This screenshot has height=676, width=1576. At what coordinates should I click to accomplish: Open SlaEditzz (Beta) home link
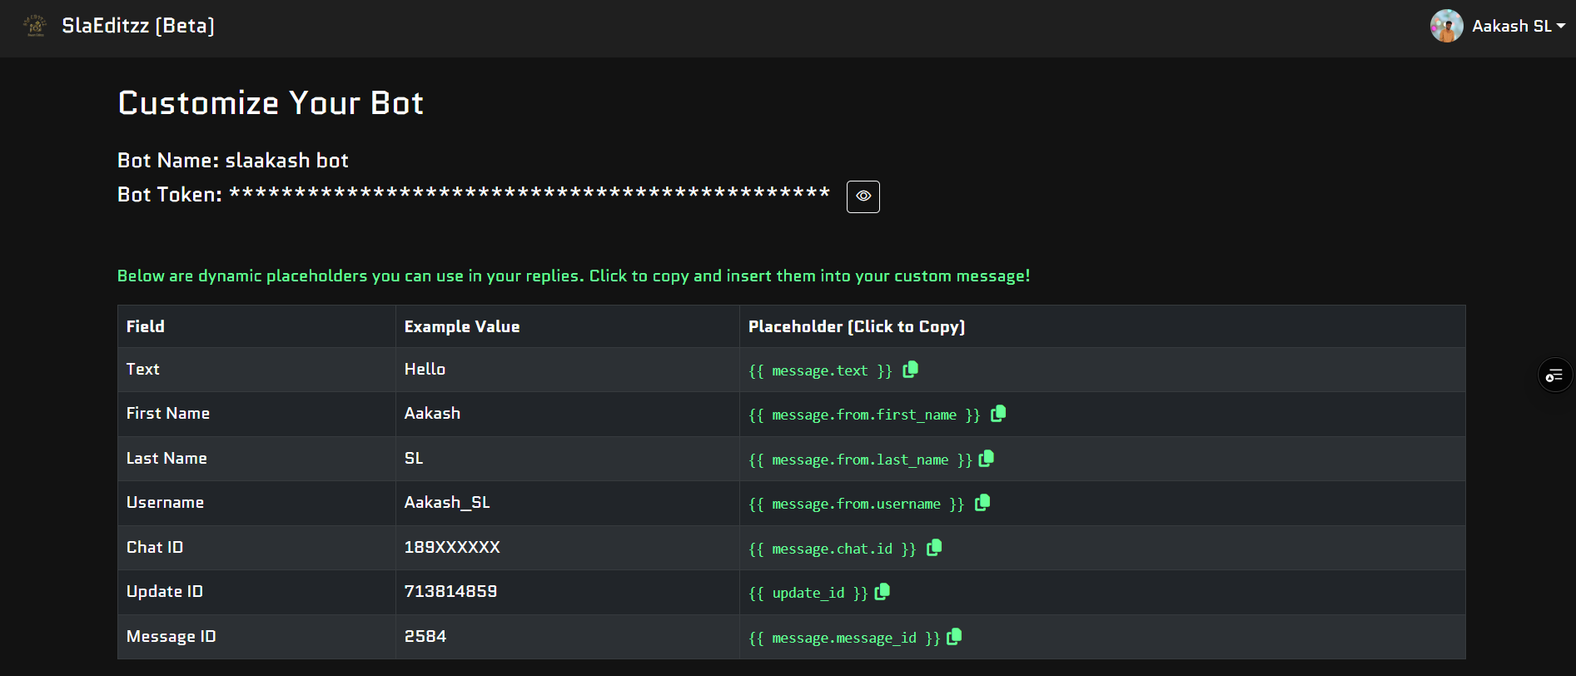pos(138,26)
